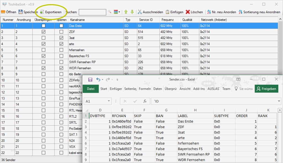Uncheck the Sperren checkbox for 3sat

(62, 38)
